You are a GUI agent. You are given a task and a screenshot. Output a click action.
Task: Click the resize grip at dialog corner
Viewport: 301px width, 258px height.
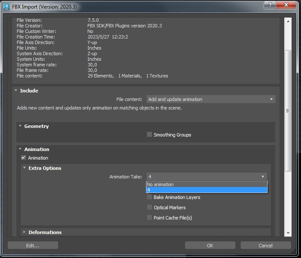click(294, 252)
